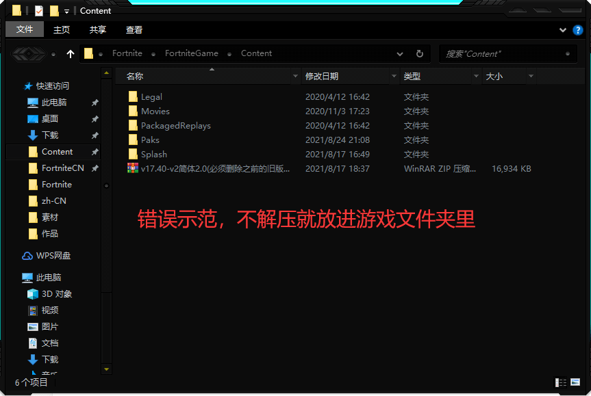Screen dimensions: 591x396
Task: Open pinned 此电脑 under quick access
Action: click(x=54, y=103)
